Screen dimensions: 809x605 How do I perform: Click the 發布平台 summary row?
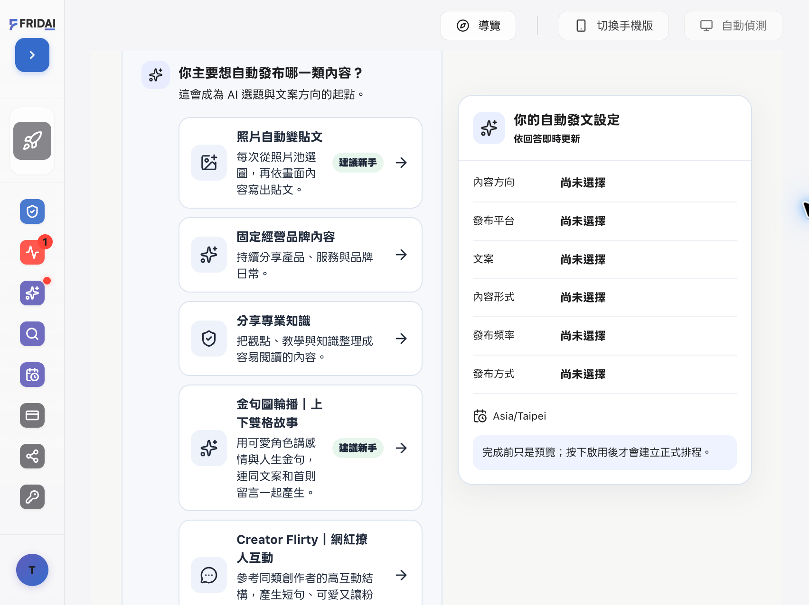coord(605,221)
